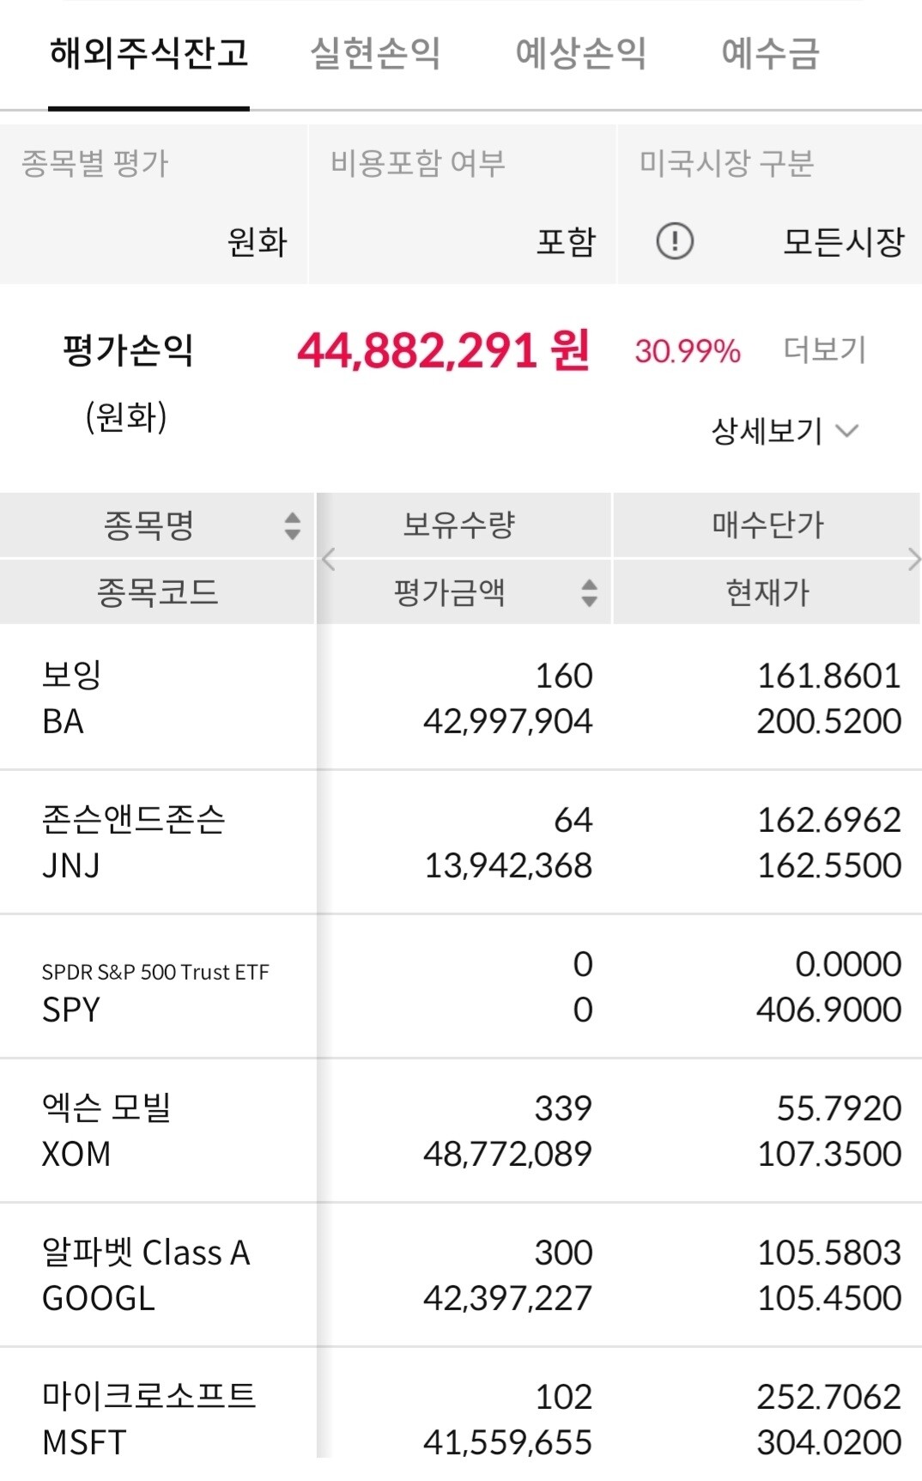
Task: Select the 마이크로소프트 MSFT row
Action: pos(158,1418)
